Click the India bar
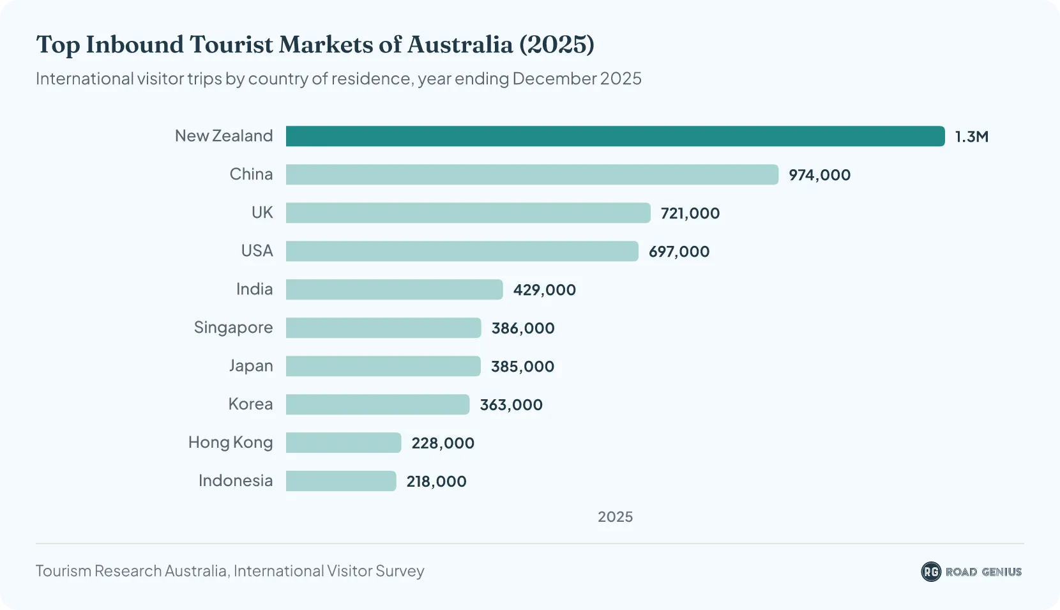 395,289
